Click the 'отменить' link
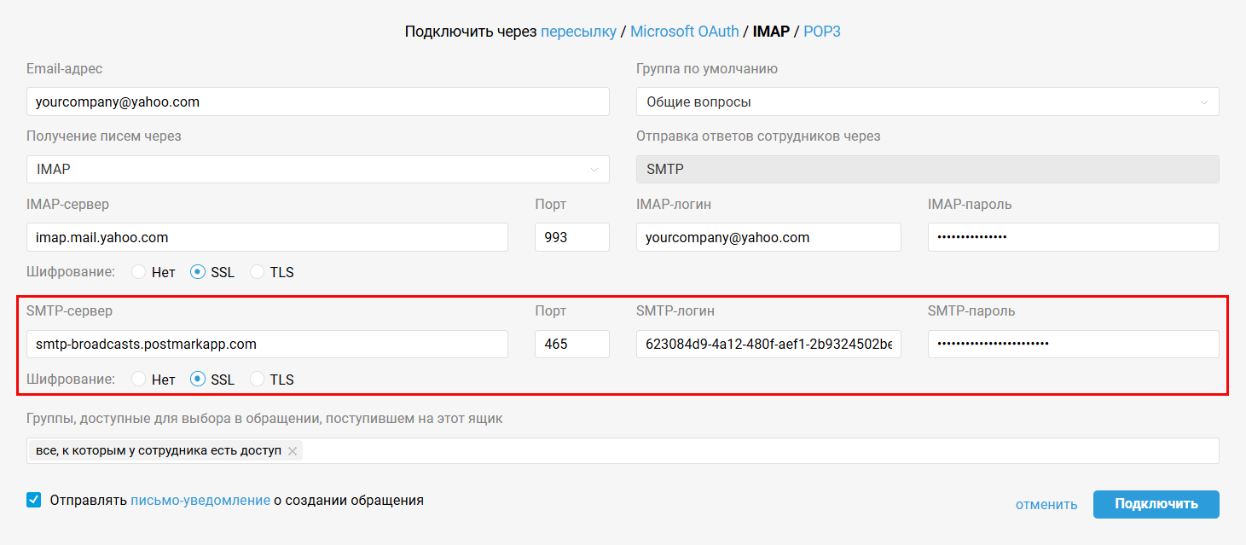 tap(1046, 504)
